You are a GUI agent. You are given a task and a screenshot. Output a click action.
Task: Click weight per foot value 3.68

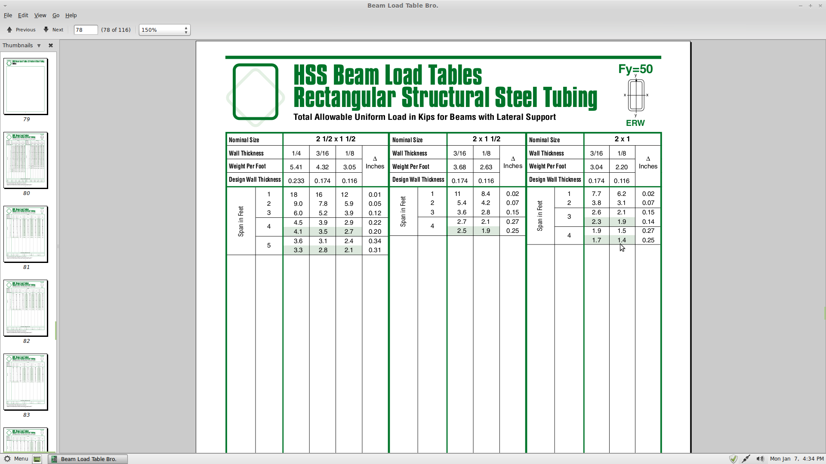(x=459, y=167)
